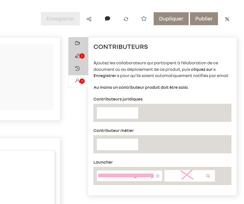Click the share icon in top toolbar

point(89,19)
